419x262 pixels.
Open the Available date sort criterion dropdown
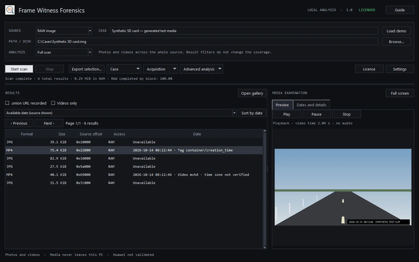point(120,113)
